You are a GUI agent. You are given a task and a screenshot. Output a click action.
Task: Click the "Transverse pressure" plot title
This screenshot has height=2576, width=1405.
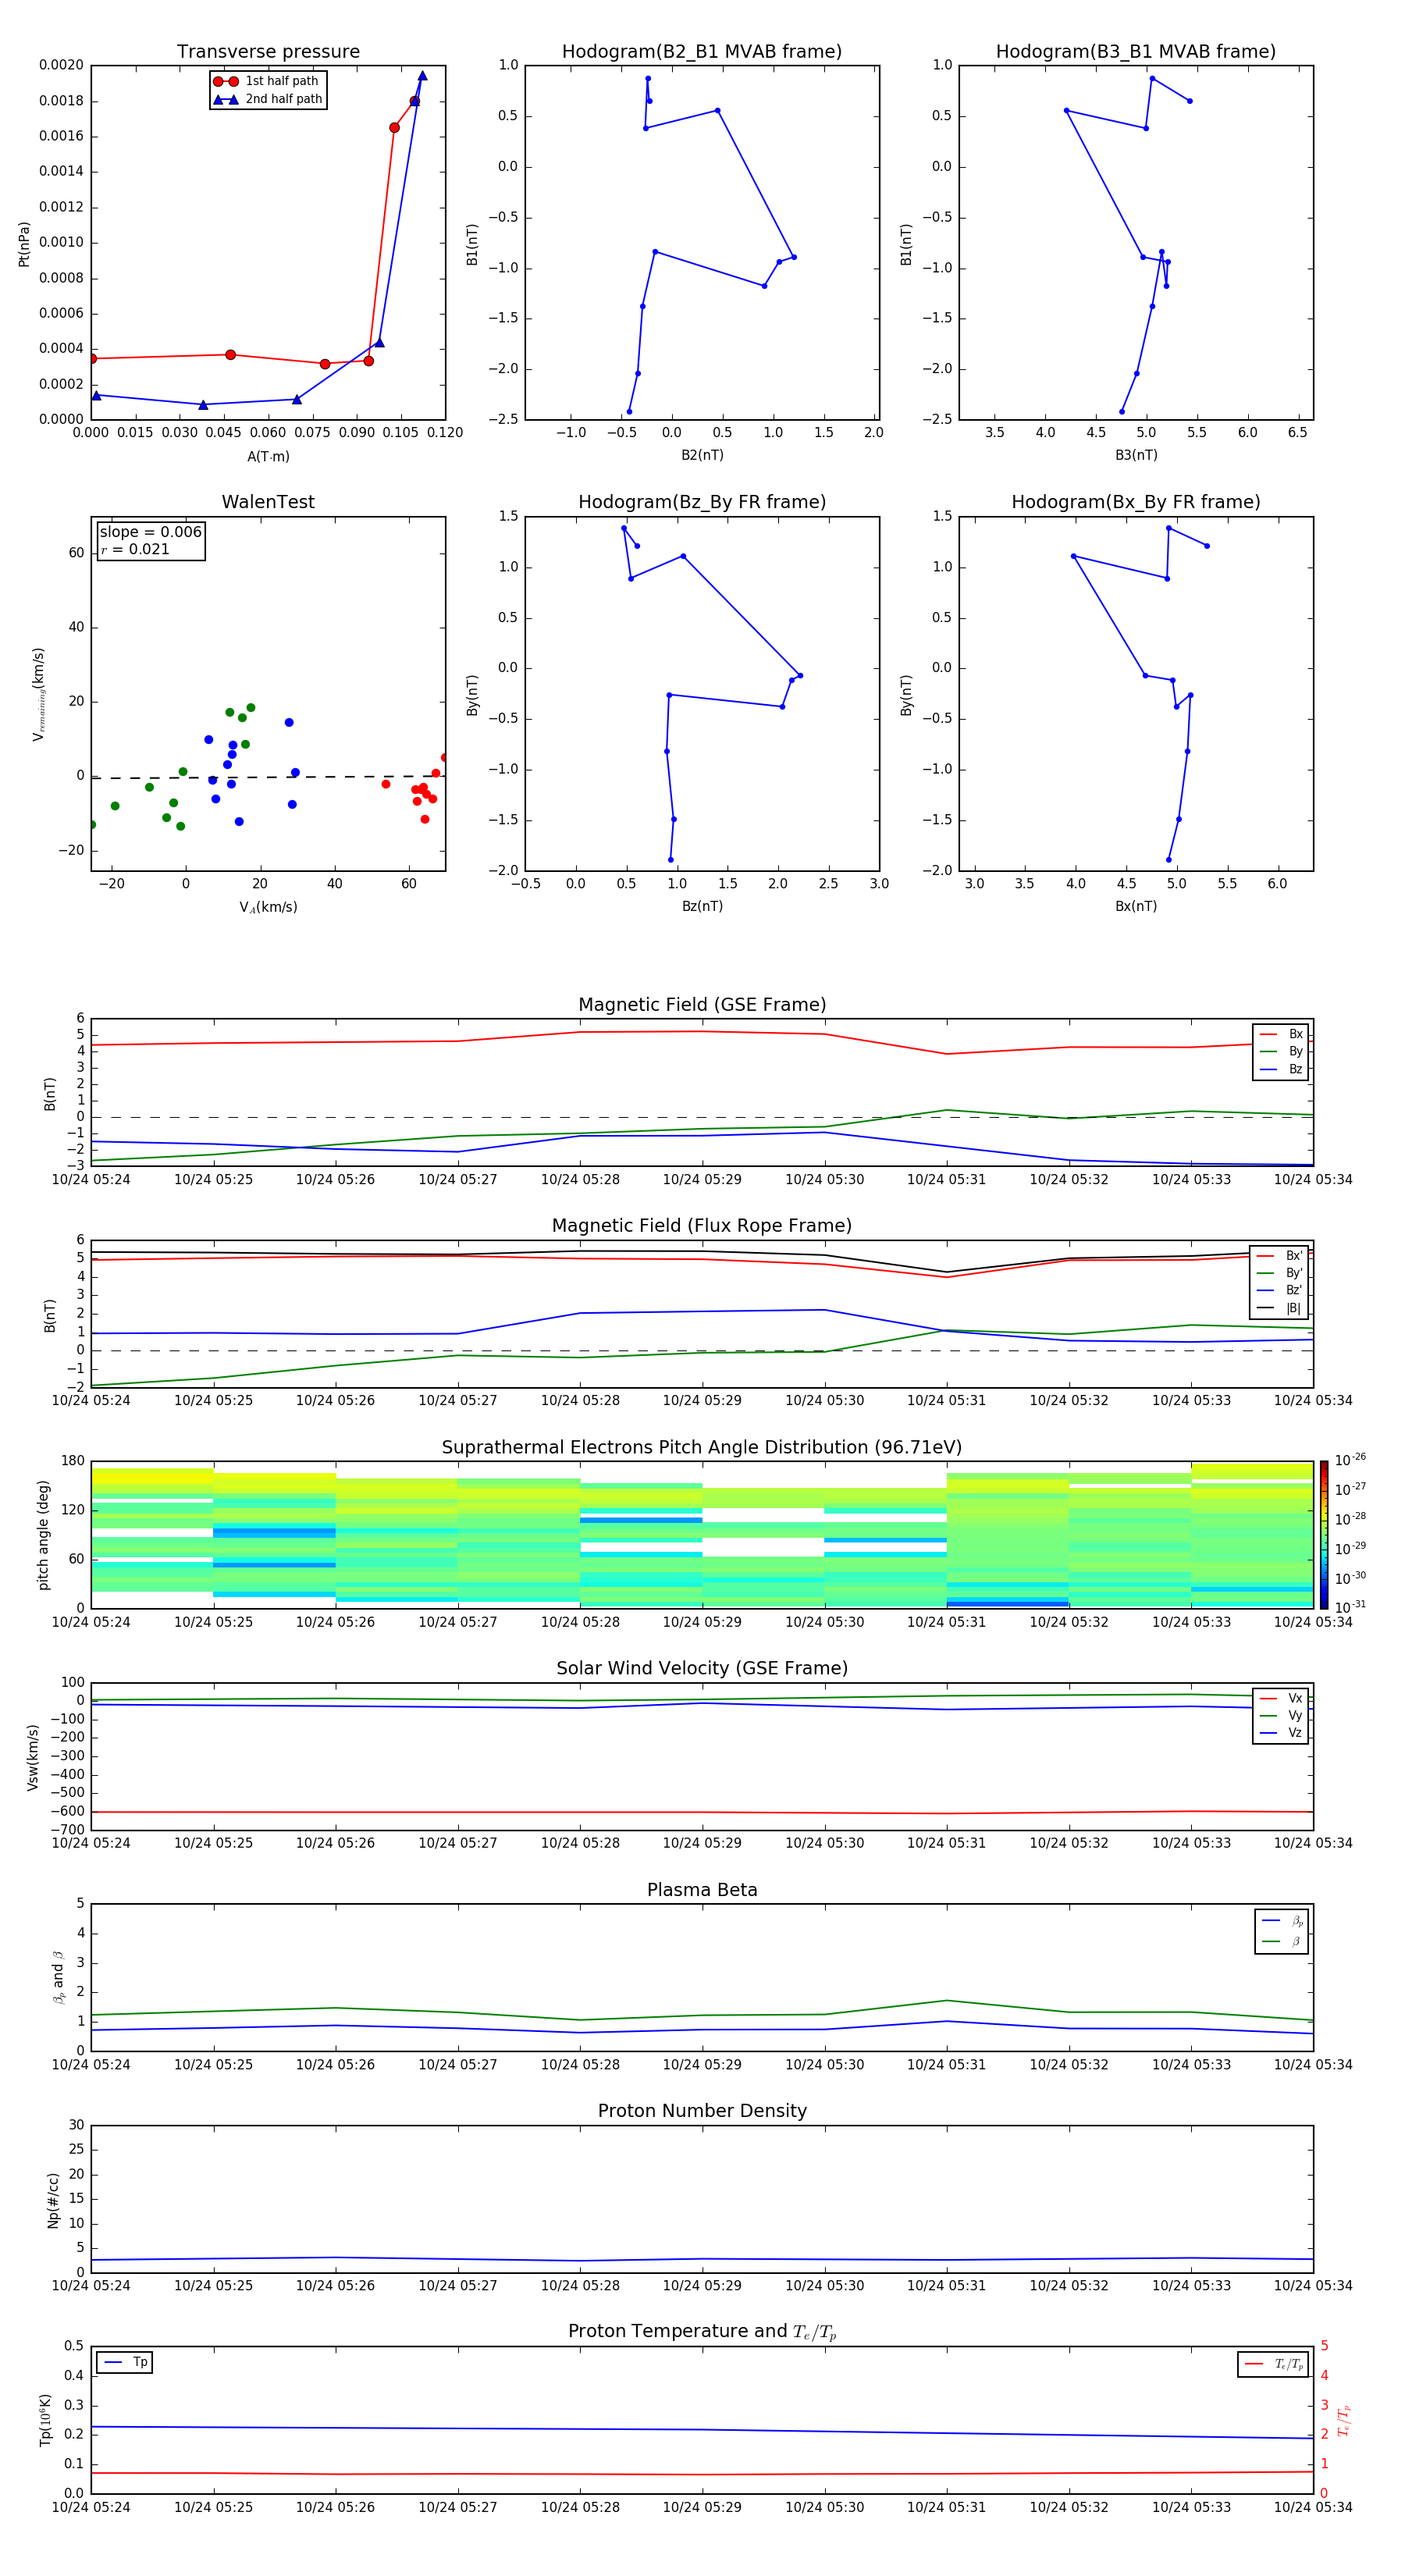click(268, 52)
